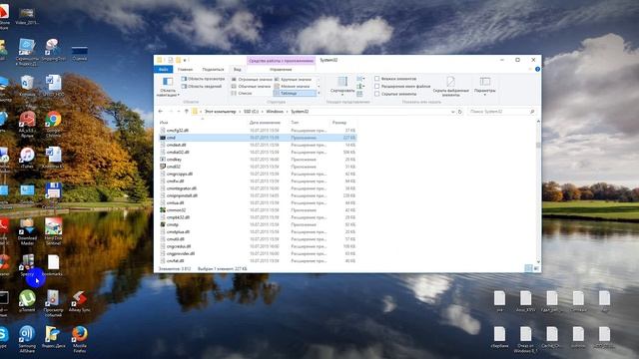Select the cmd application file
Image resolution: width=639 pixels, height=359 pixels.
[258, 138]
